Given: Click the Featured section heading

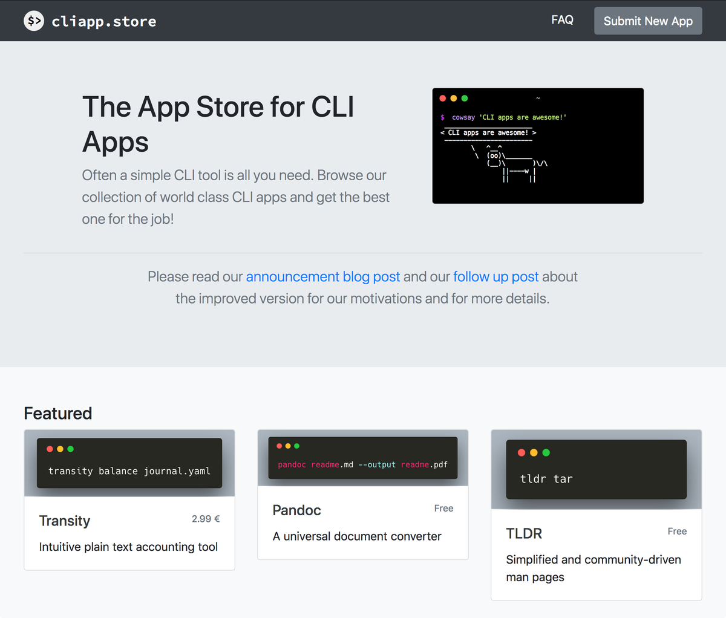Looking at the screenshot, I should click(x=58, y=413).
